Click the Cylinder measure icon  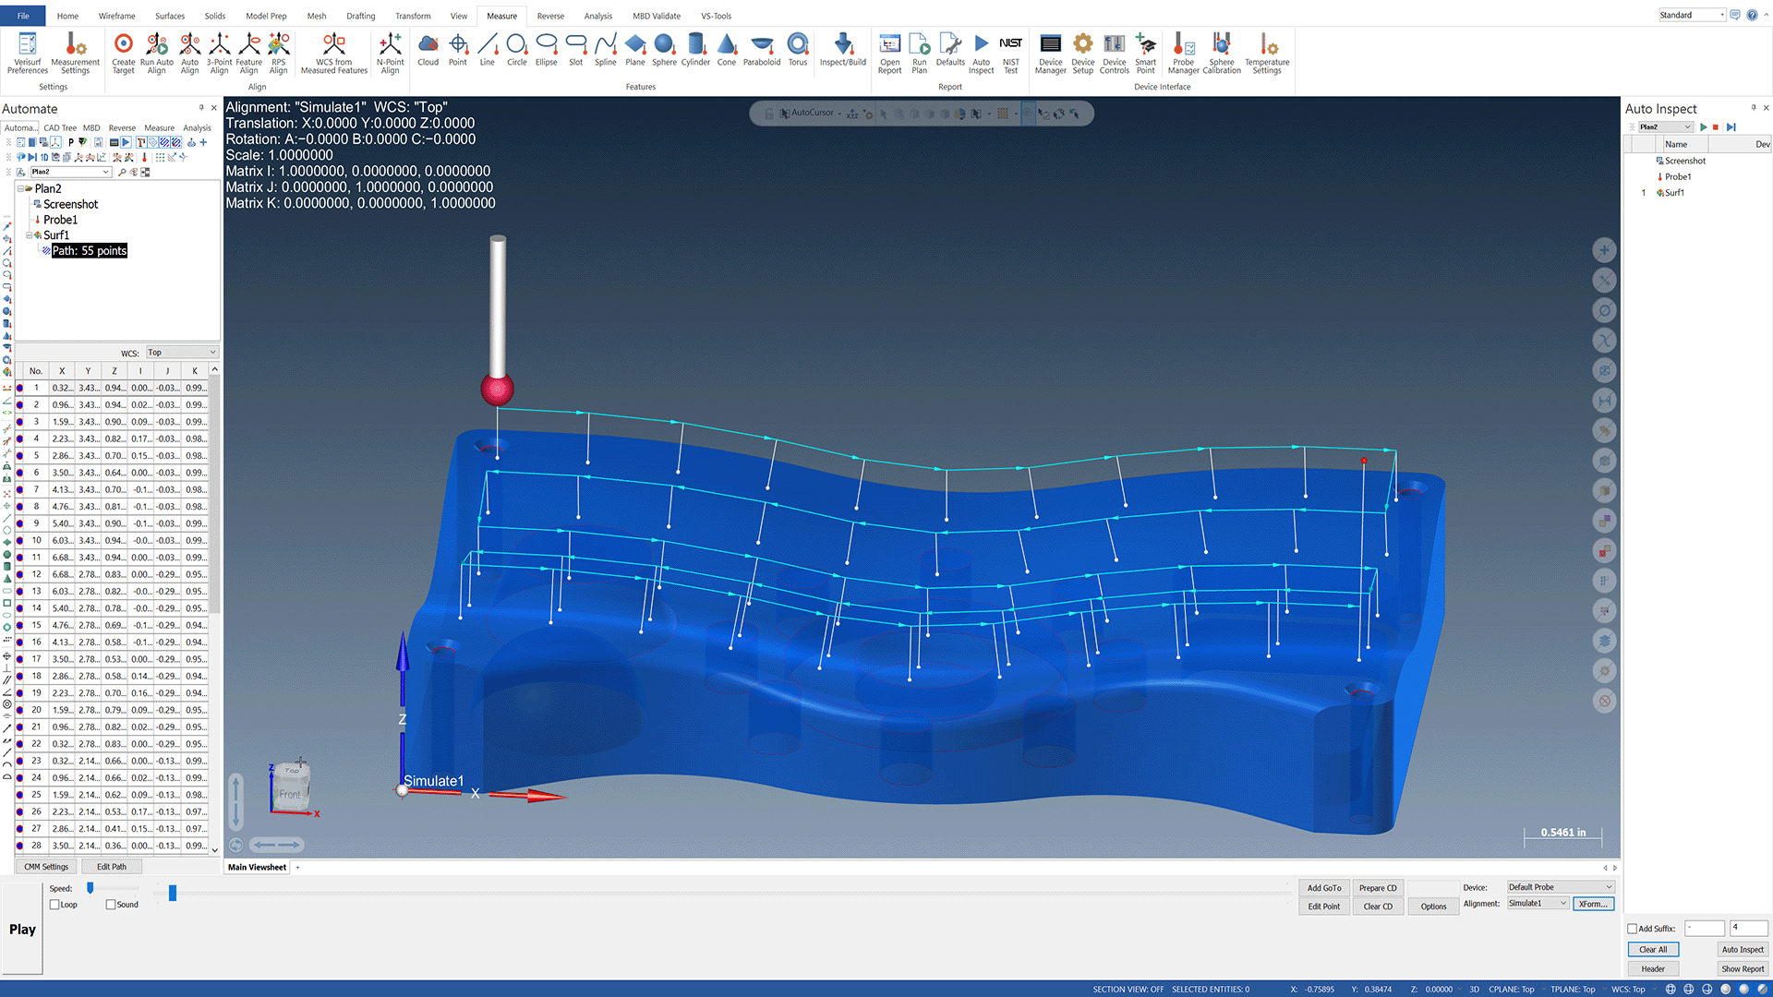coord(695,50)
